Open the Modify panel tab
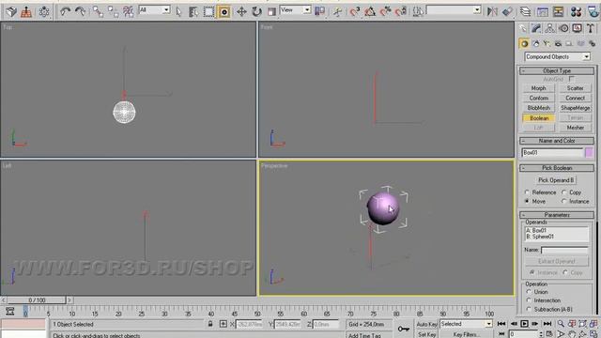601x338 pixels. click(x=536, y=28)
